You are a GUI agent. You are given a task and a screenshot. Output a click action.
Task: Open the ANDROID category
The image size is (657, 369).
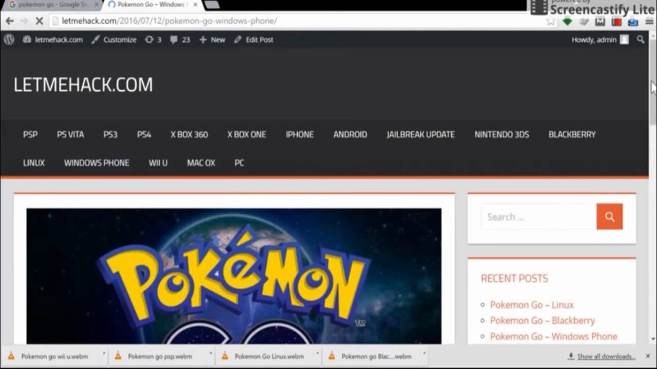tap(351, 134)
